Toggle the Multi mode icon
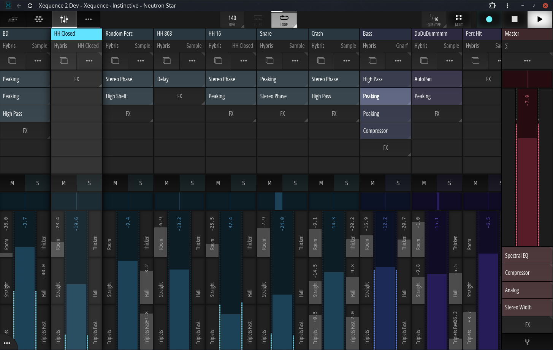The height and width of the screenshot is (350, 553). coord(459,19)
